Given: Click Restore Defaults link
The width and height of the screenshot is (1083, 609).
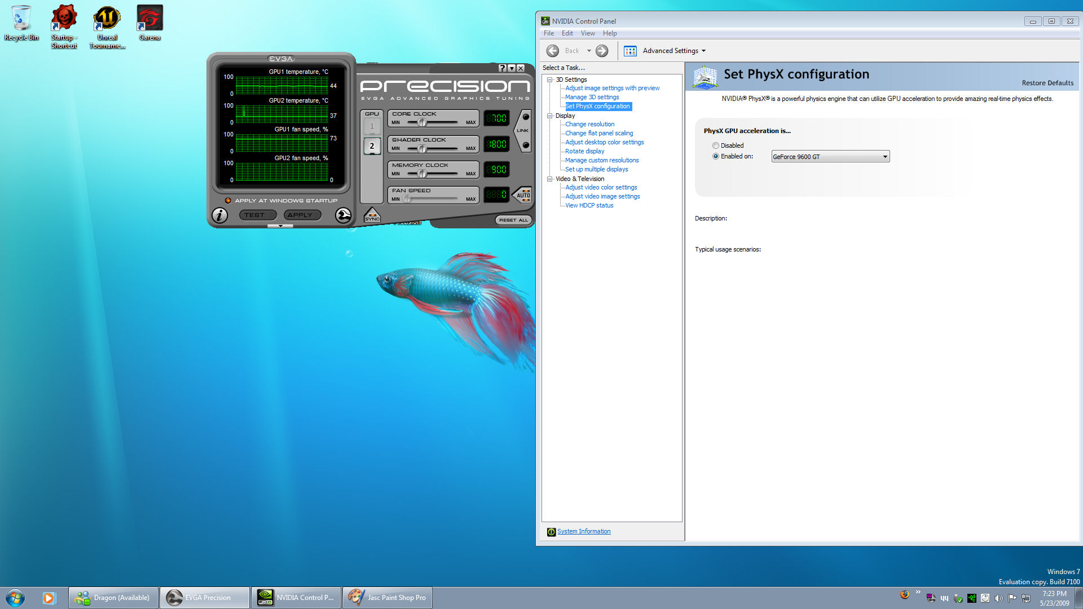Looking at the screenshot, I should (x=1047, y=83).
